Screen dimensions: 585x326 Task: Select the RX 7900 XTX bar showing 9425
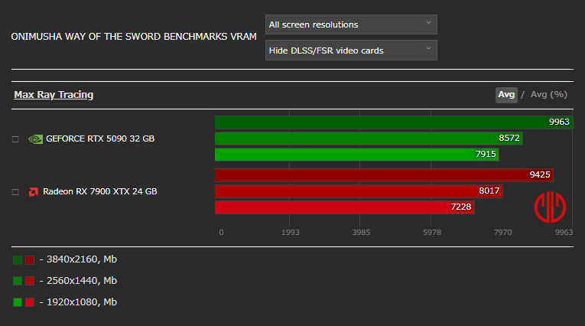point(384,174)
